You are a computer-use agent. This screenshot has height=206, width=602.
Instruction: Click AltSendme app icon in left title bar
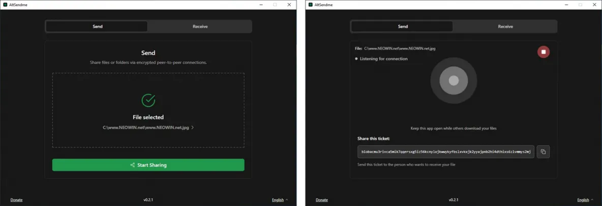(5, 5)
